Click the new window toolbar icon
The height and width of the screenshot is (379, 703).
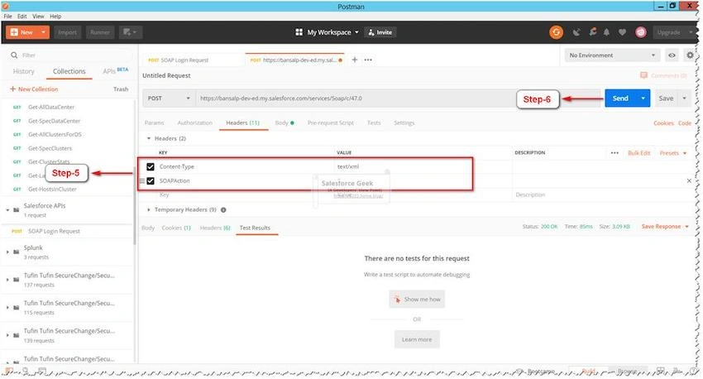coord(130,32)
